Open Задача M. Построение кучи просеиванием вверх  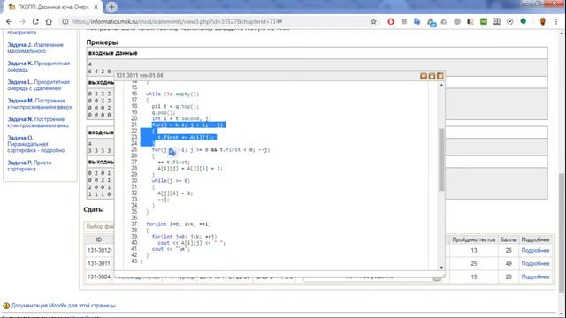[39, 104]
